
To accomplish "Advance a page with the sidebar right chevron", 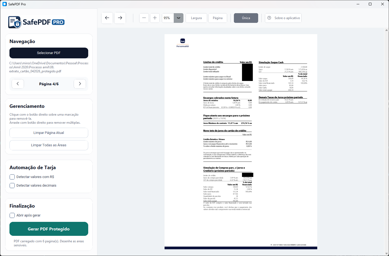I will 80,84.
